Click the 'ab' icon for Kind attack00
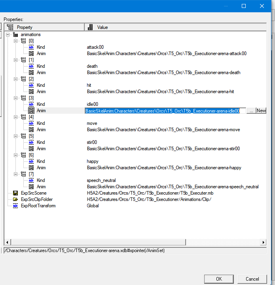The width and height of the screenshot is (275, 285). [x=31, y=47]
